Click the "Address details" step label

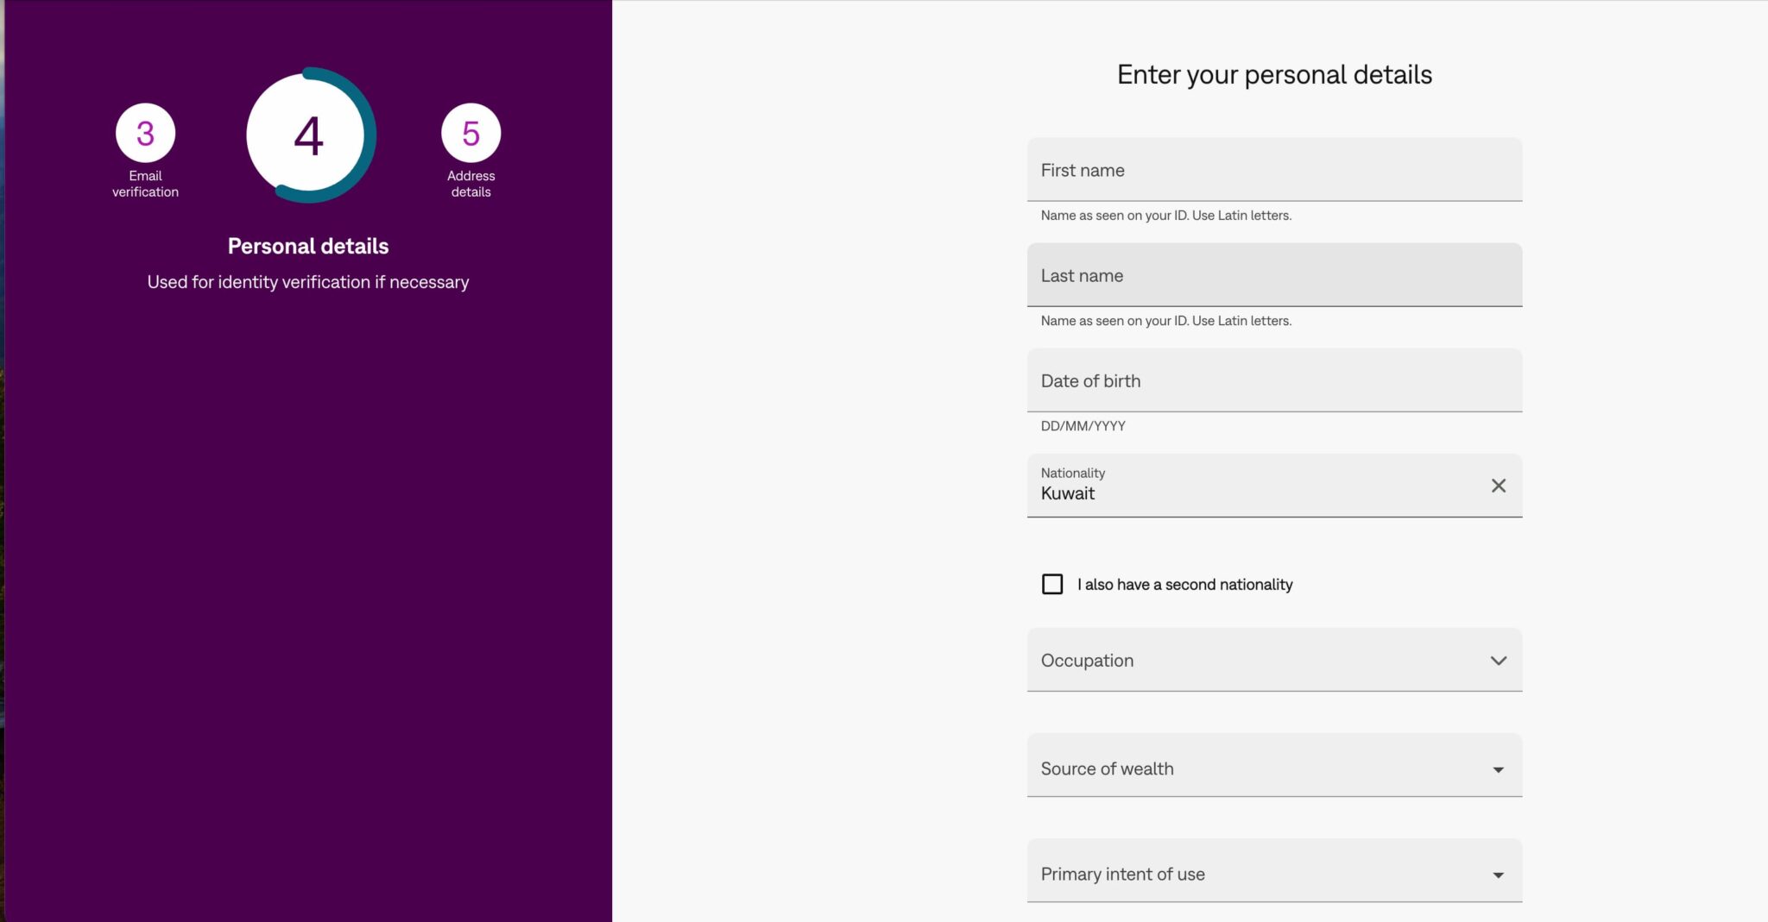(x=470, y=184)
